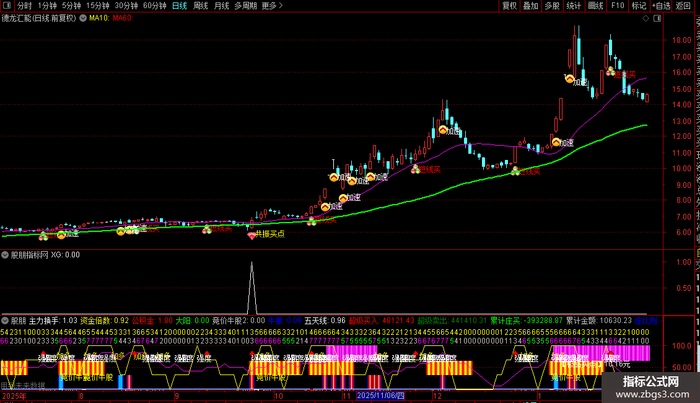This screenshot has width=700, height=403.
Task: Click the 返回 back button
Action: coord(683,6)
